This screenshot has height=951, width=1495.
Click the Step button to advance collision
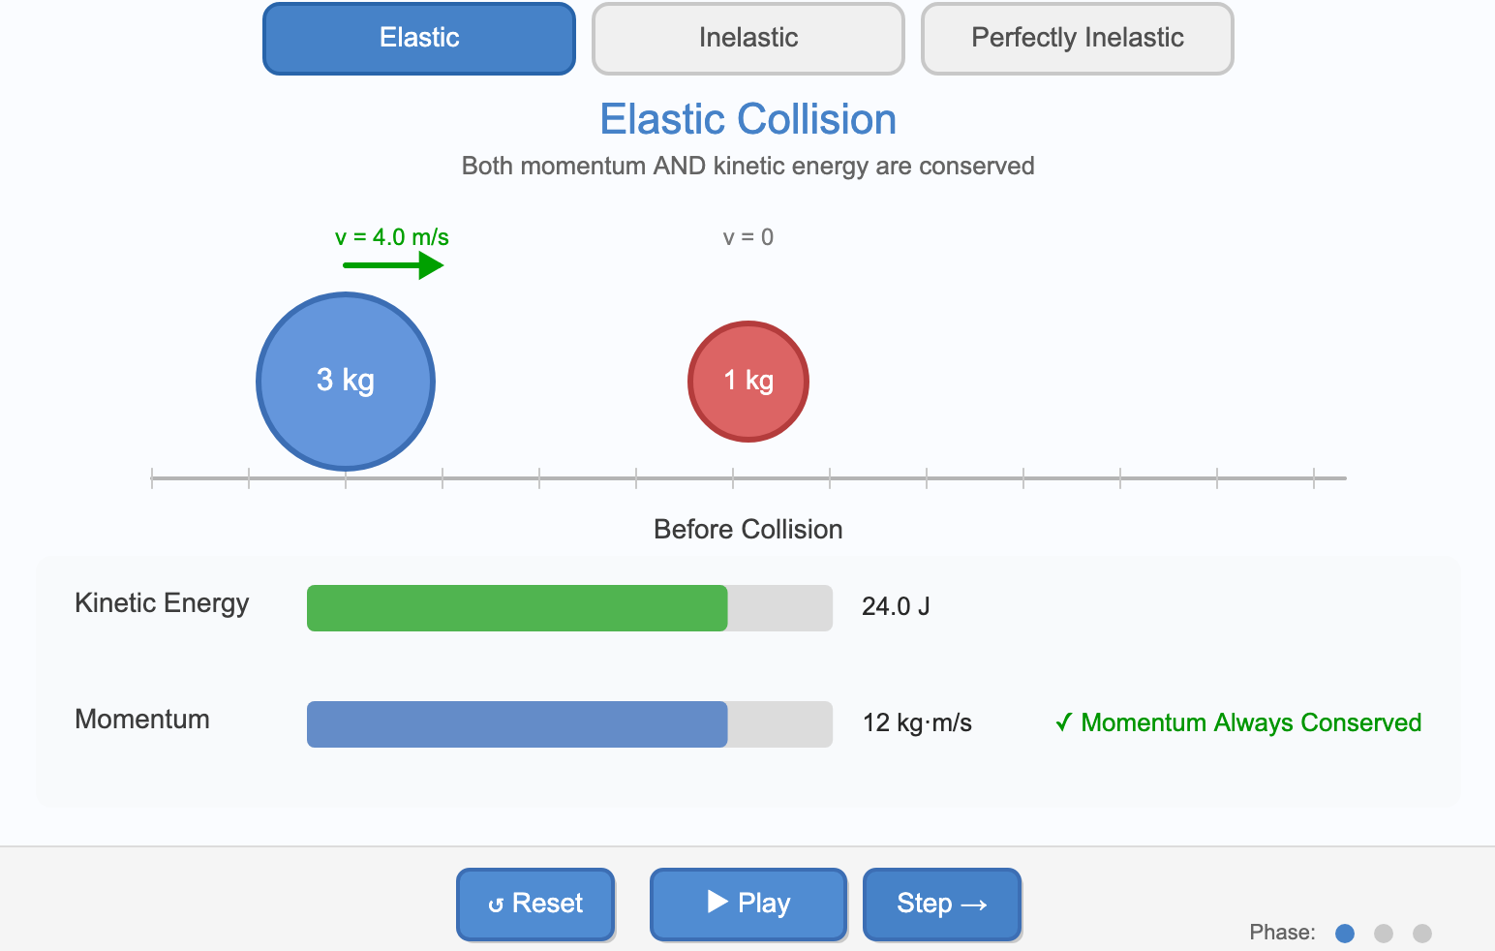pyautogui.click(x=940, y=904)
